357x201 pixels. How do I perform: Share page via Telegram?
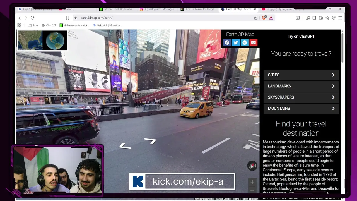[x=245, y=43]
